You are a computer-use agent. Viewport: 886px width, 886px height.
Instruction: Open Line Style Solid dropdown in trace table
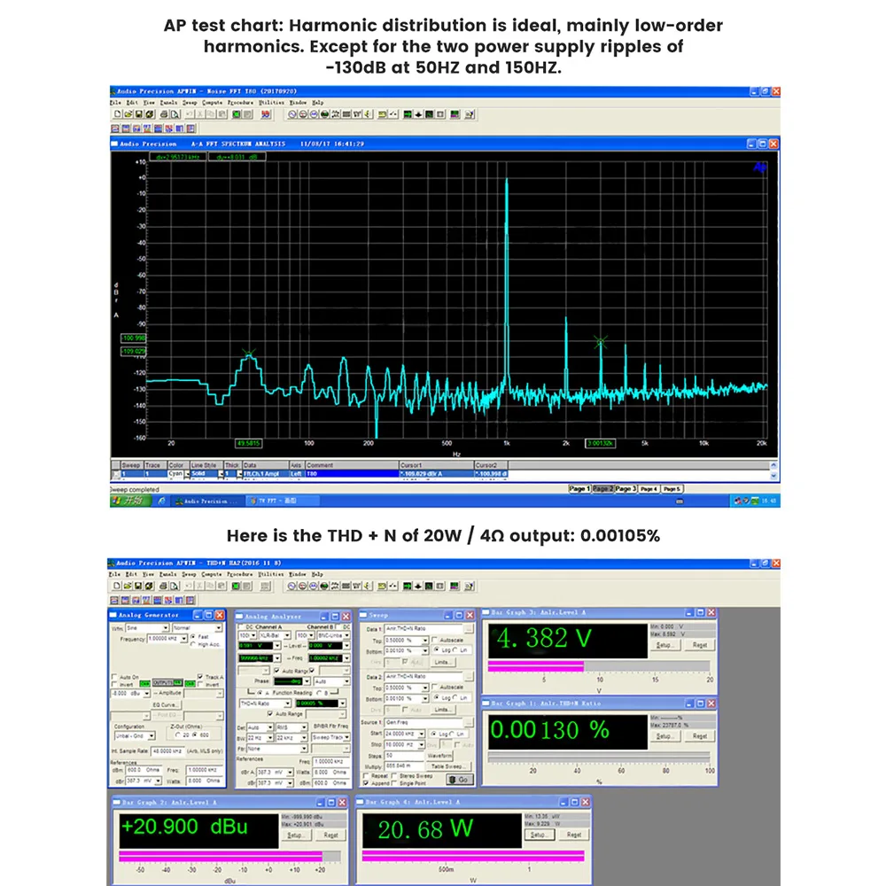point(221,474)
